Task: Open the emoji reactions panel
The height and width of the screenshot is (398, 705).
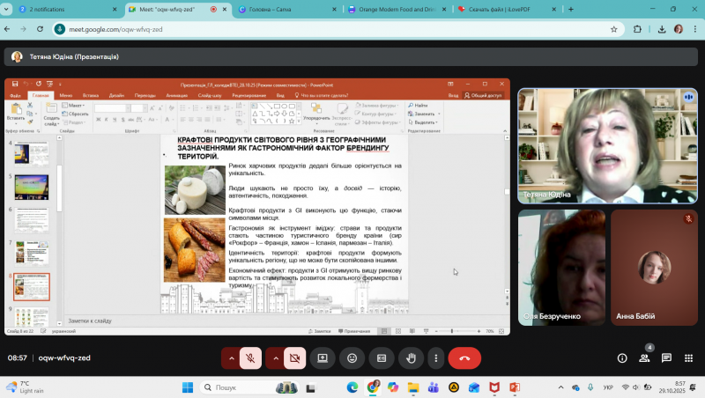Action: (x=352, y=358)
